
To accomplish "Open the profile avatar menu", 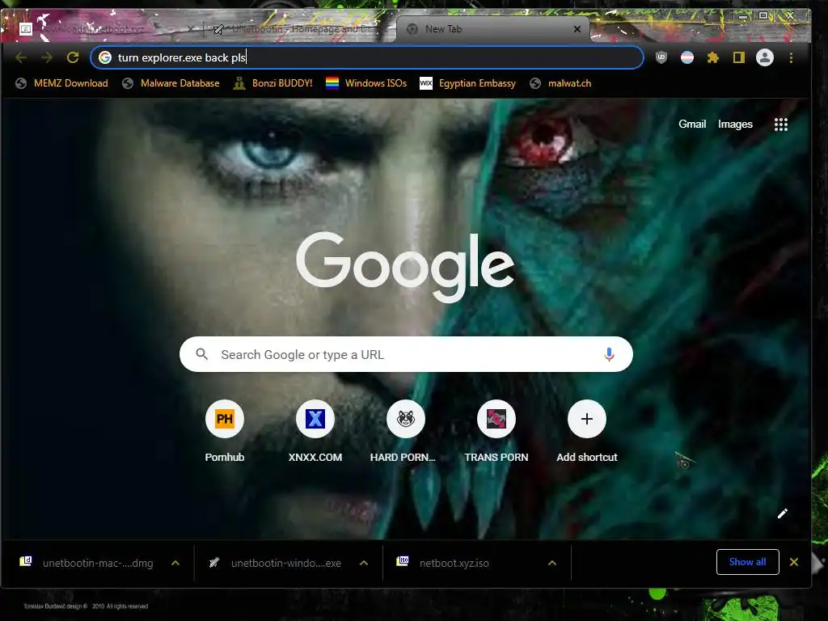I will click(x=765, y=57).
